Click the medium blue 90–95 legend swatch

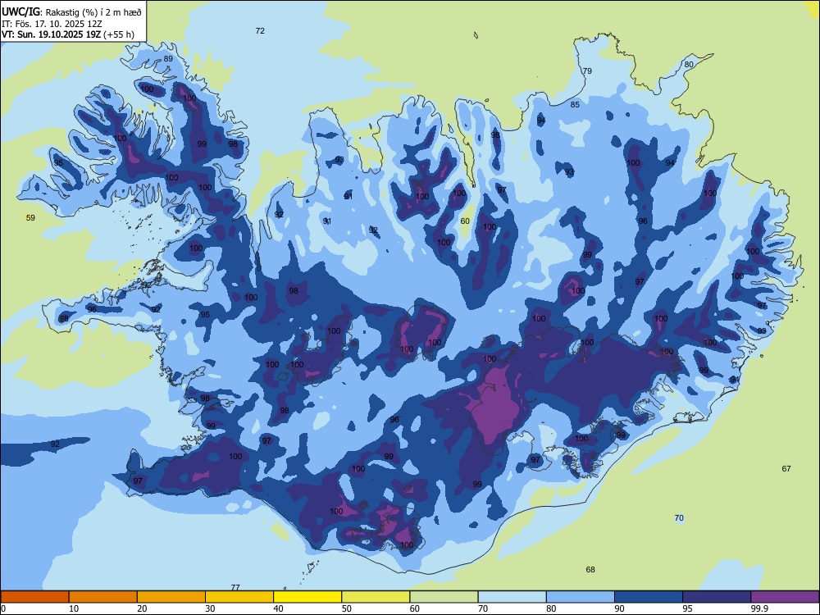pos(649,597)
